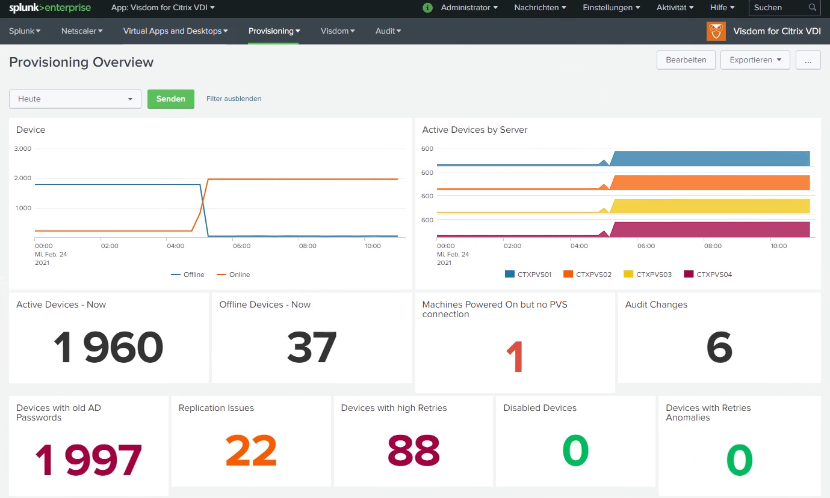Toggle the CTXPVS04 legend entry

tap(708, 275)
